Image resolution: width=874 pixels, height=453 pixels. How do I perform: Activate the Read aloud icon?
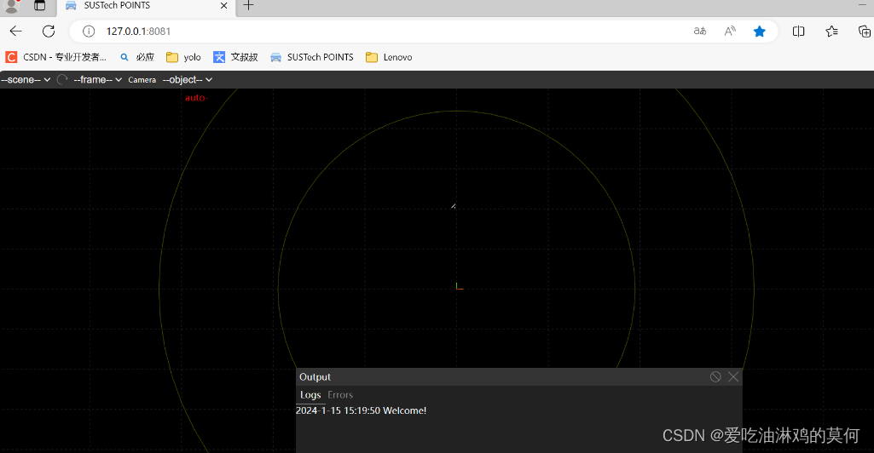tap(730, 32)
